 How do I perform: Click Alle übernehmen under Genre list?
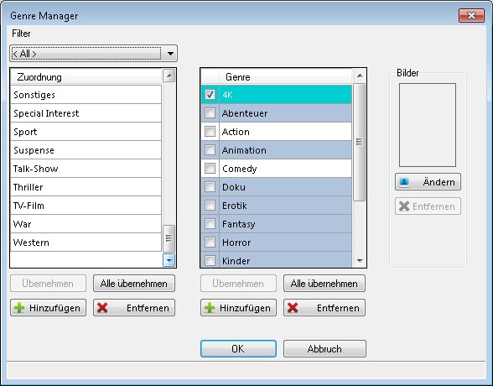(324, 283)
